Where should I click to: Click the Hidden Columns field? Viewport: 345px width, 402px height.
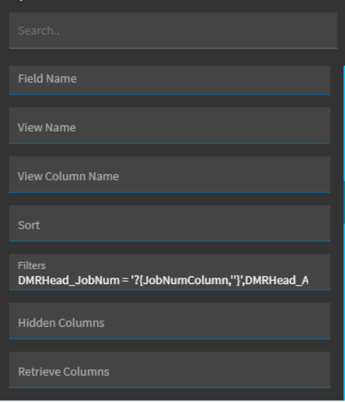[170, 321]
